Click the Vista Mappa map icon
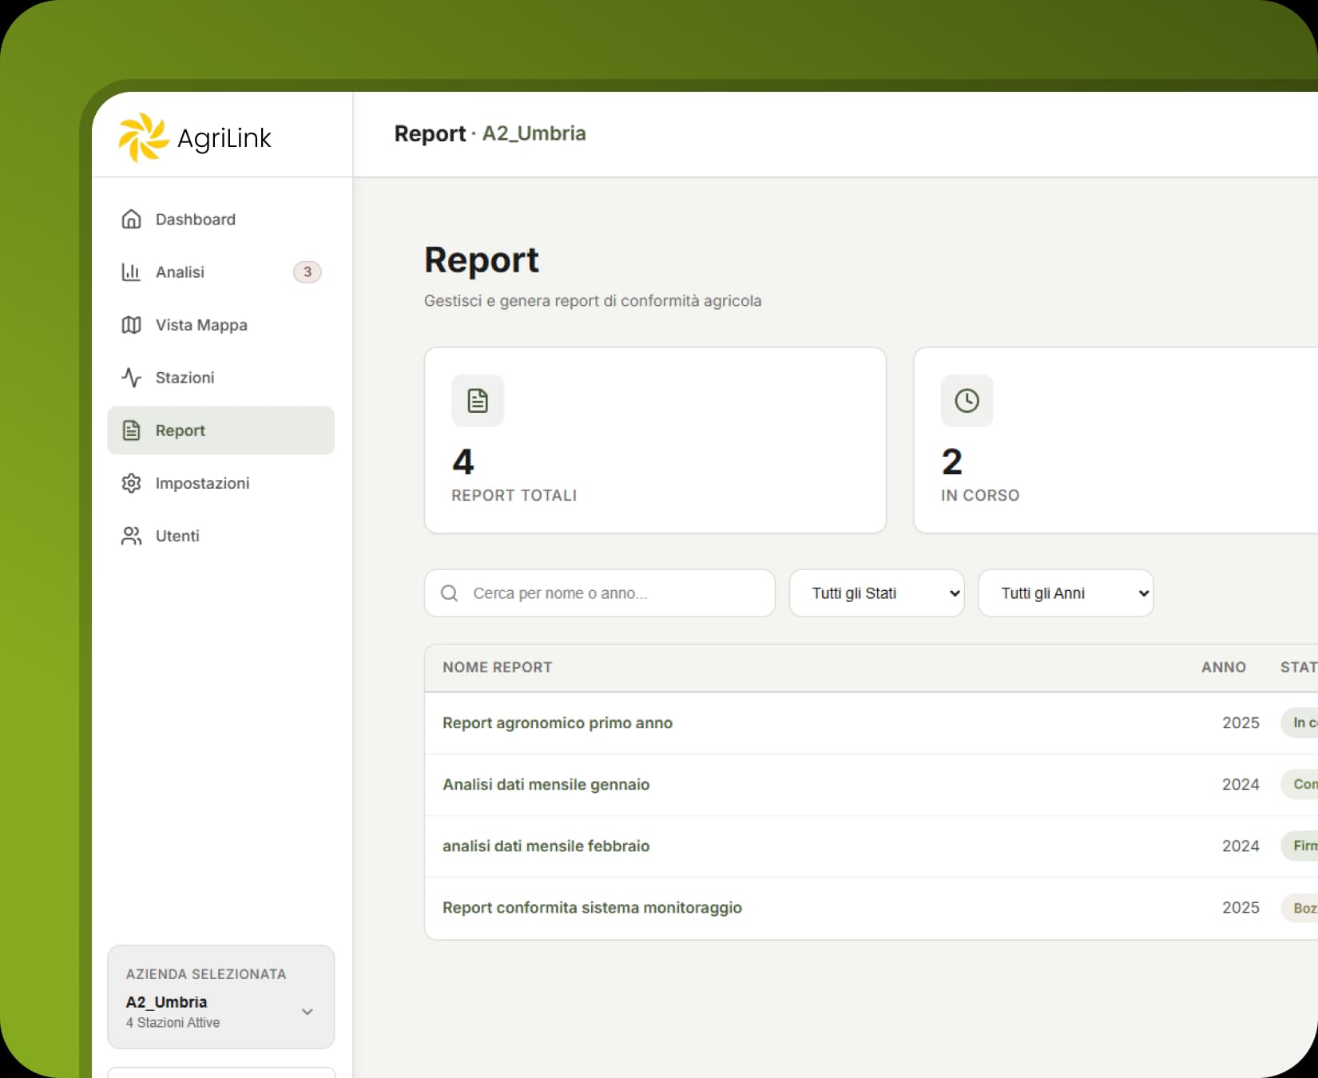This screenshot has width=1318, height=1078. pos(131,325)
